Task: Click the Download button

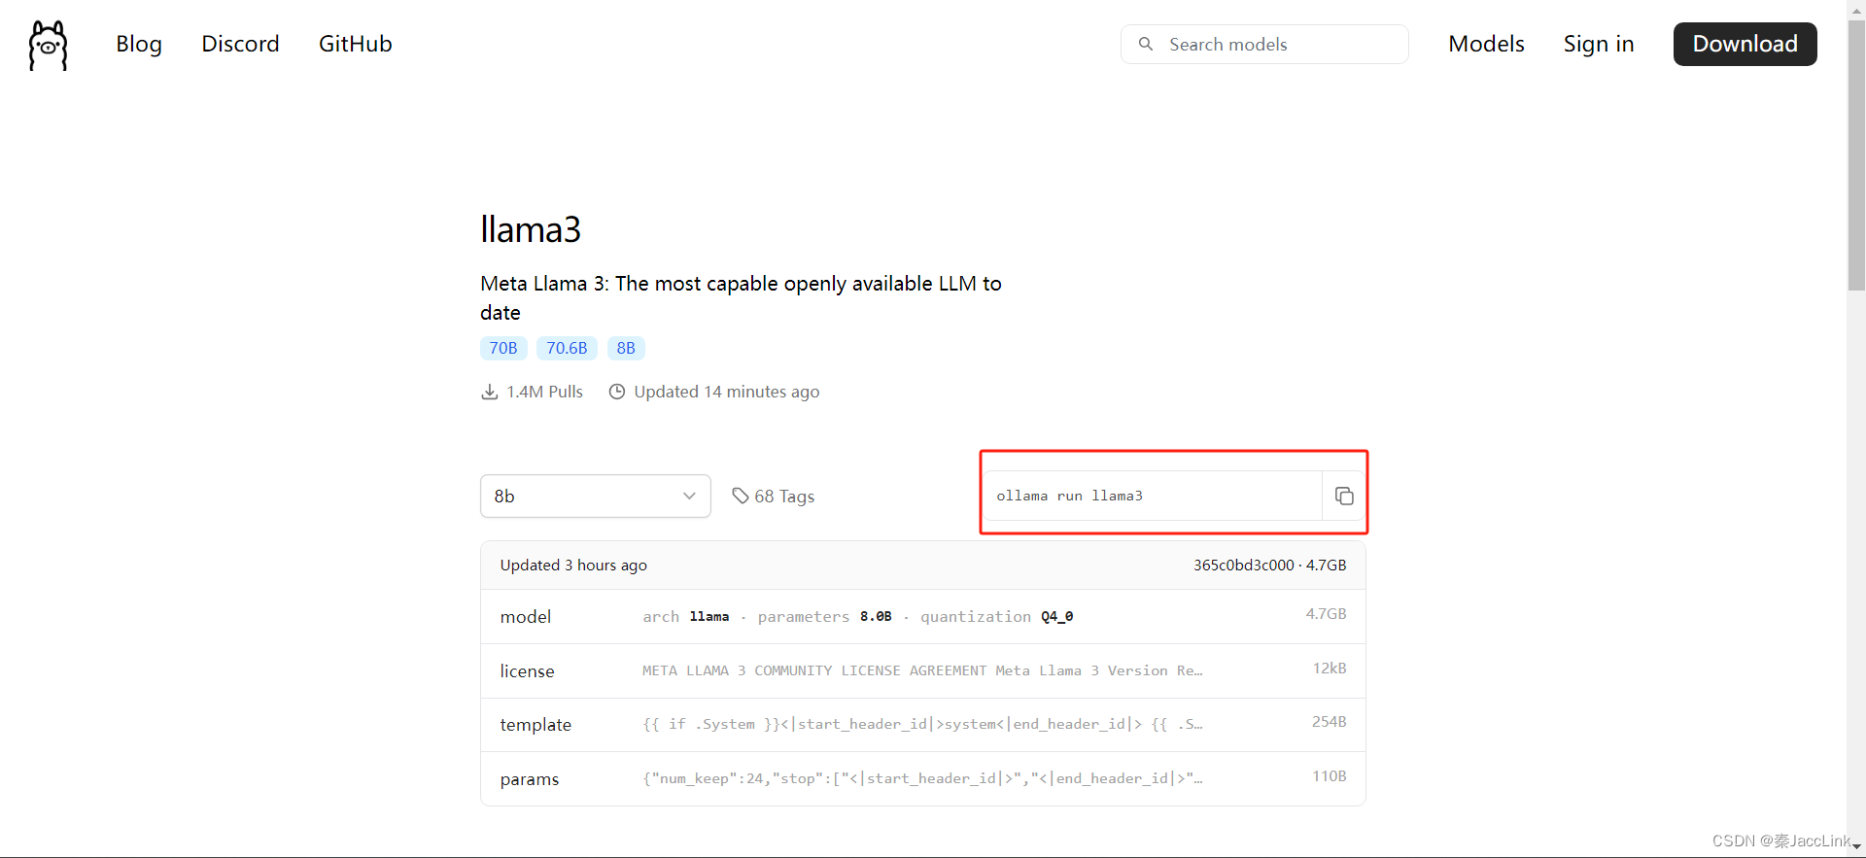Action: pyautogui.click(x=1745, y=44)
